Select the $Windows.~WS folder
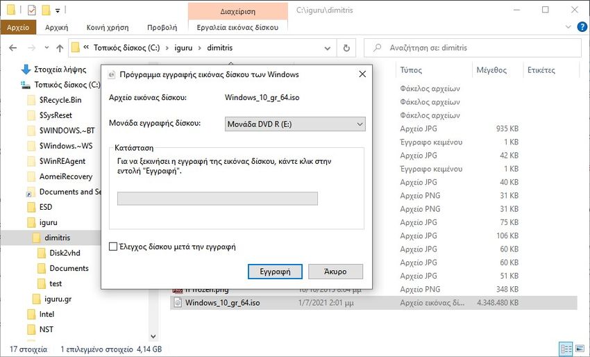 66,146
